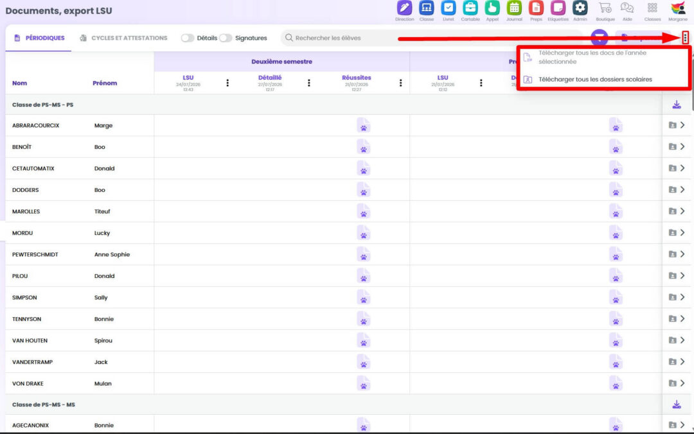Open MAROLLES Titeuf first semester Réussites document
694x434 pixels.
(x=616, y=211)
